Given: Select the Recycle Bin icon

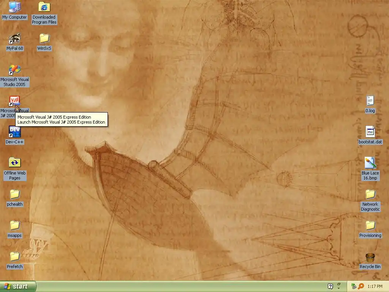Looking at the screenshot, I should point(370,257).
